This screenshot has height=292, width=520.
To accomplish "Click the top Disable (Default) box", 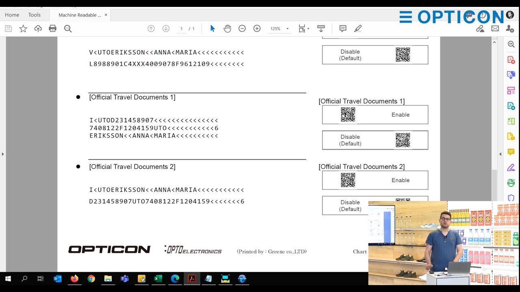I will (375, 55).
